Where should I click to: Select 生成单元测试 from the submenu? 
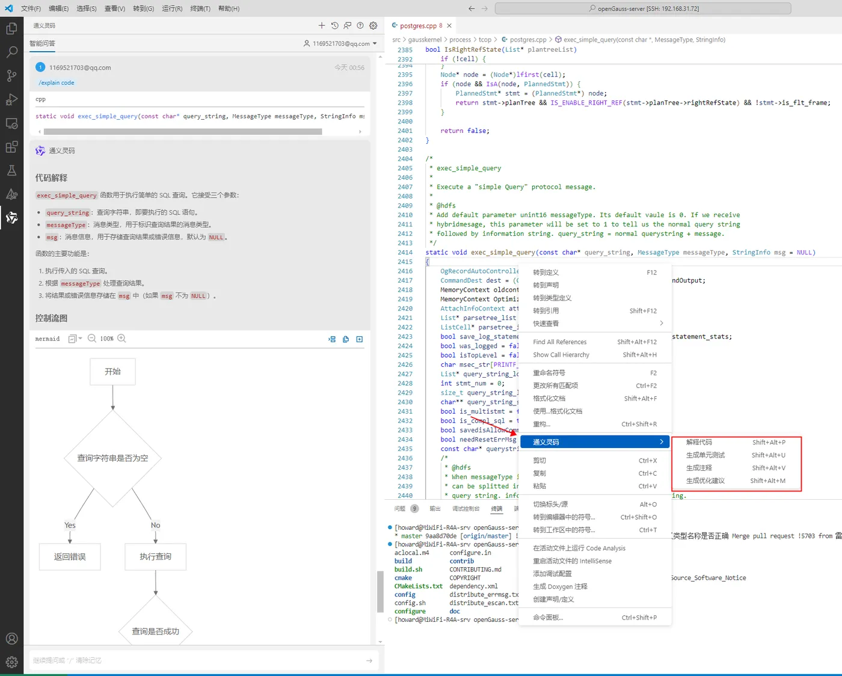[x=736, y=455]
